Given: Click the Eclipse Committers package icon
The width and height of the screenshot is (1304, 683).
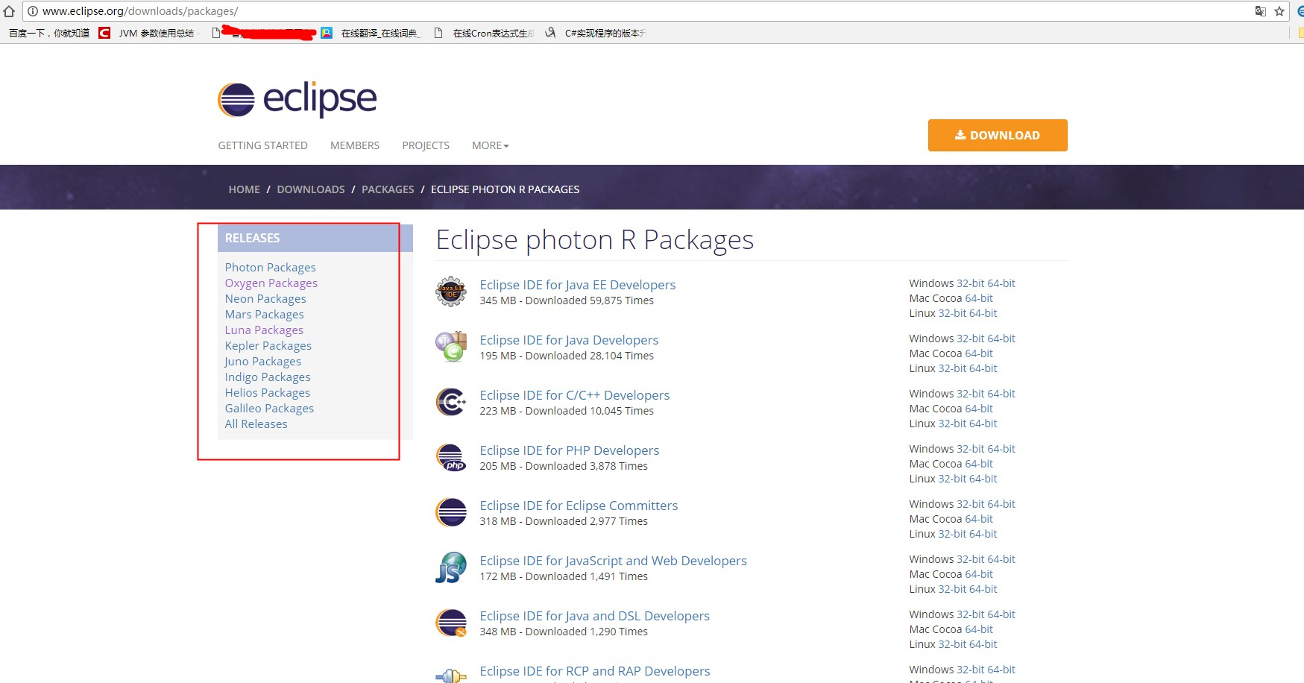Looking at the screenshot, I should (451, 512).
